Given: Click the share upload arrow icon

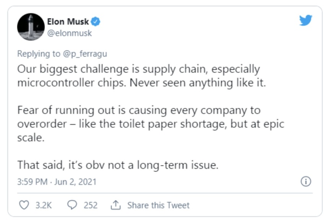Looking at the screenshot, I should [116, 205].
